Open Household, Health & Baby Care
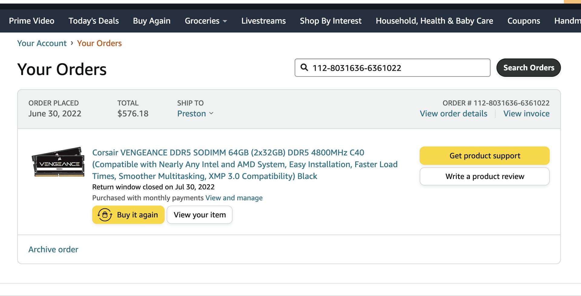The height and width of the screenshot is (296, 581). (434, 21)
